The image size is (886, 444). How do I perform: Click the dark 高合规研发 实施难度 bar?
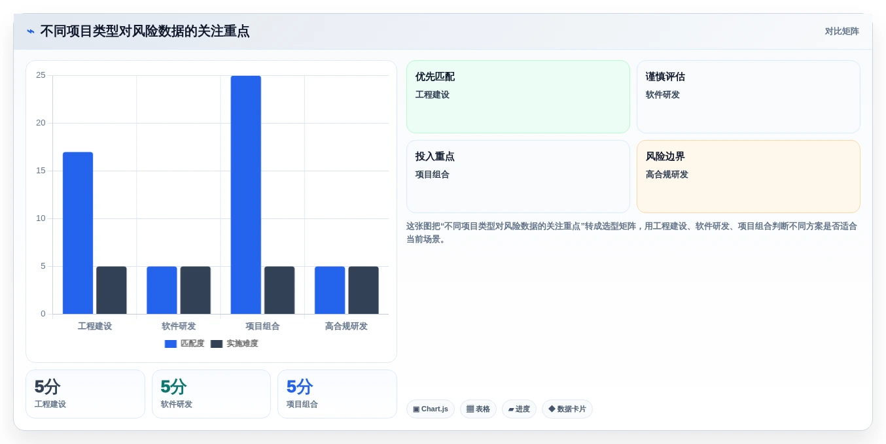363,290
